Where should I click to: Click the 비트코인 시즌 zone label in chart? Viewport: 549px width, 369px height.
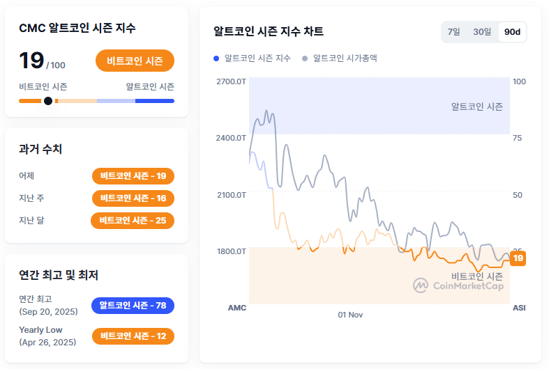click(x=477, y=276)
